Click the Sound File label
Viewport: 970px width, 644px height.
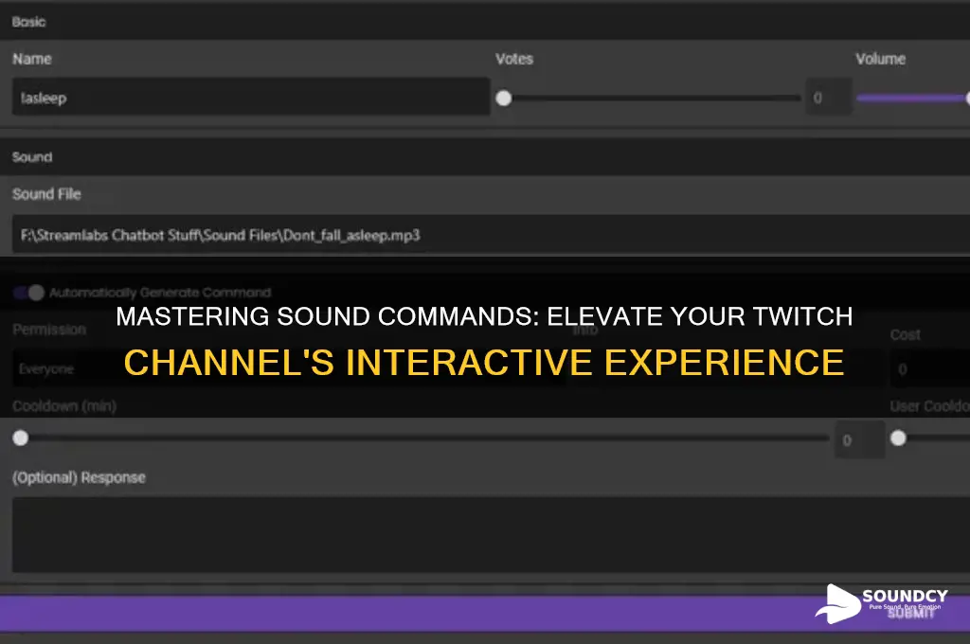(46, 193)
